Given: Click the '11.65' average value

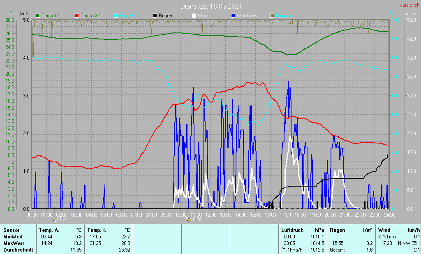Looking at the screenshot, I should pos(76,250).
